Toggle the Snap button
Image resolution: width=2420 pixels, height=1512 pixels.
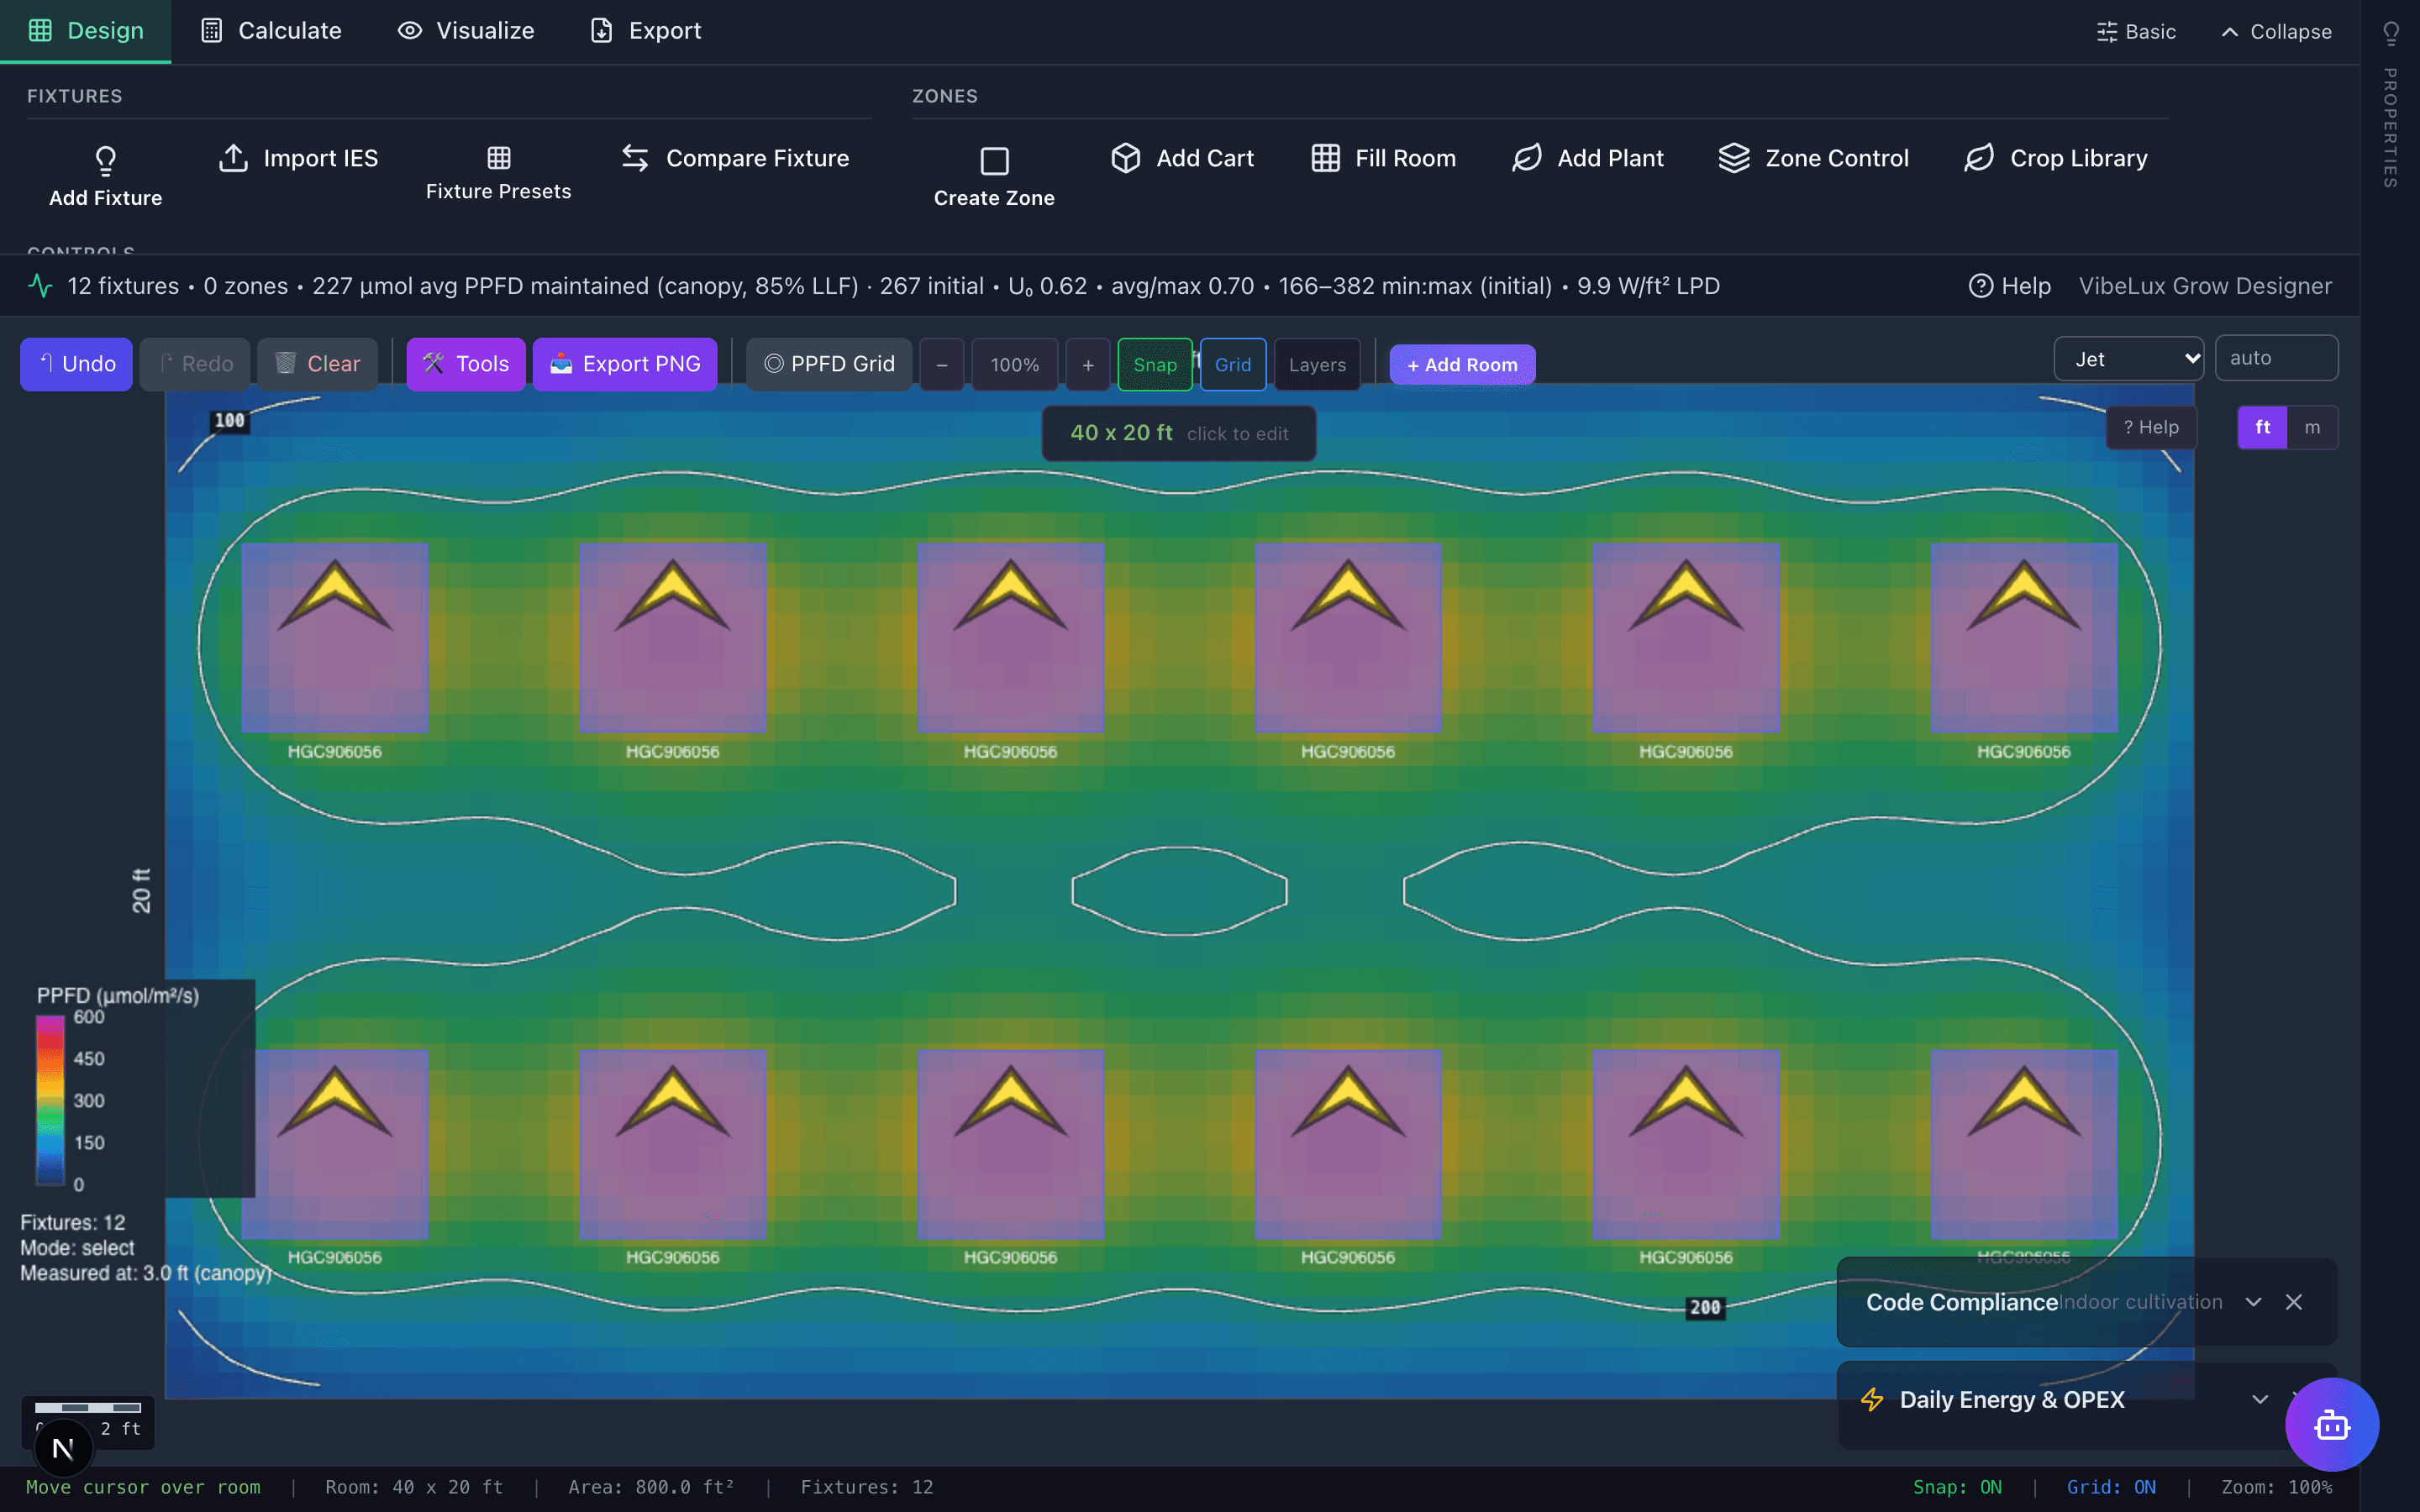[x=1155, y=364]
